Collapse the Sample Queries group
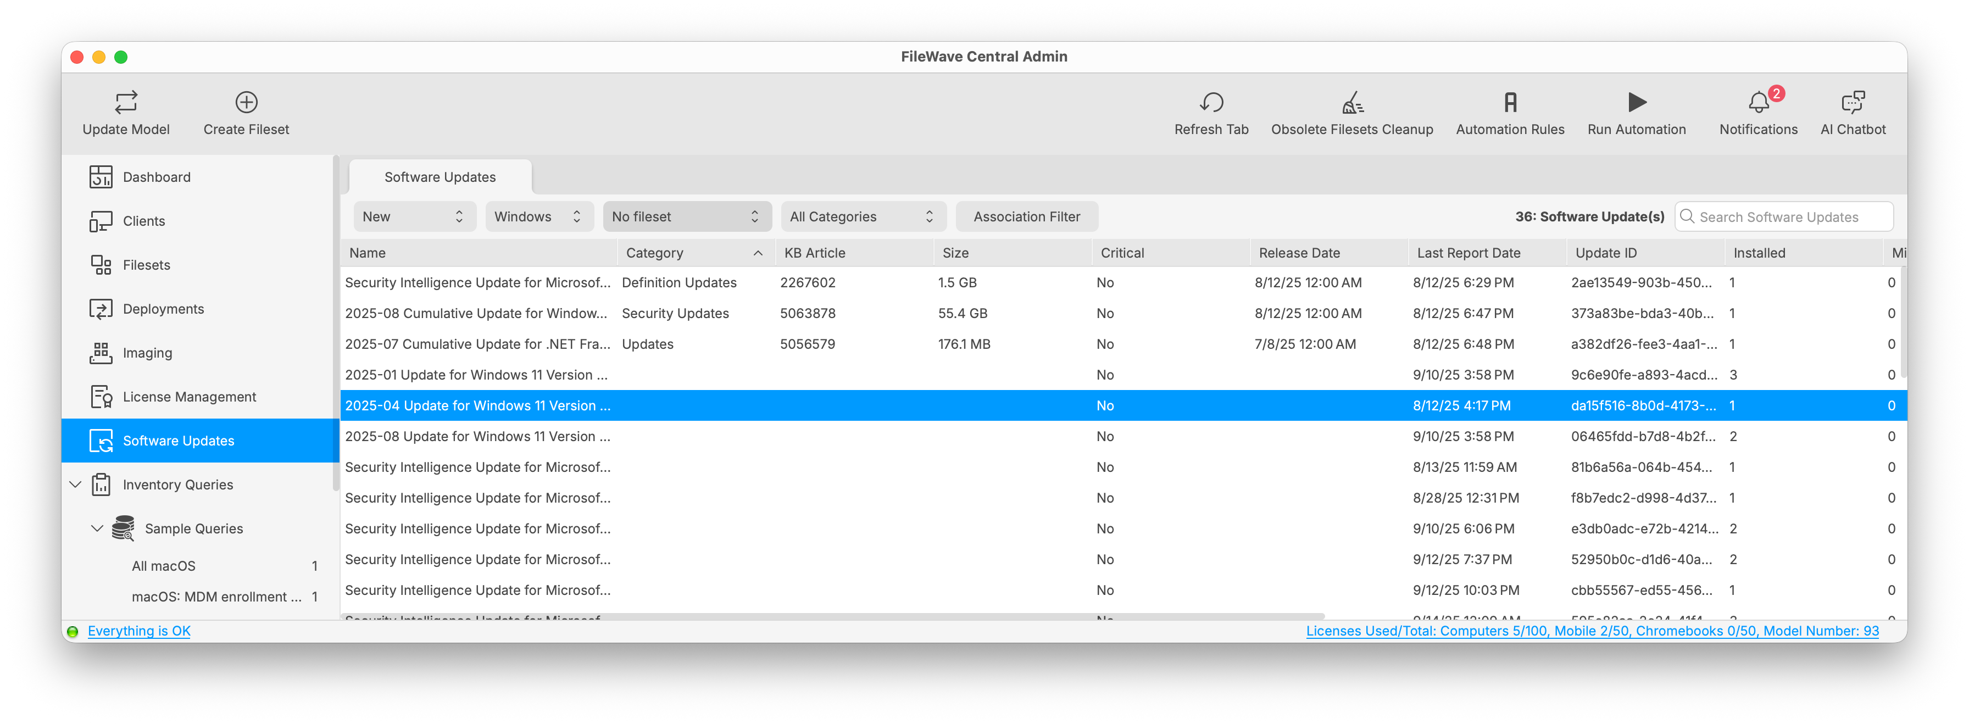The width and height of the screenshot is (1969, 724). click(97, 528)
